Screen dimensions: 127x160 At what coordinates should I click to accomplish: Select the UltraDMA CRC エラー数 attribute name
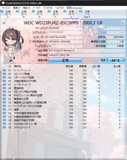coord(25,124)
